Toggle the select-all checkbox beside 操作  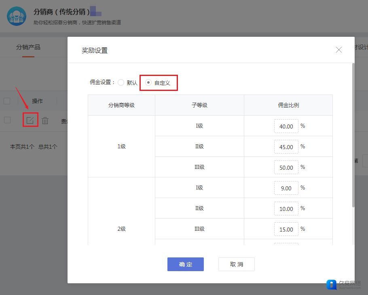[7, 101]
